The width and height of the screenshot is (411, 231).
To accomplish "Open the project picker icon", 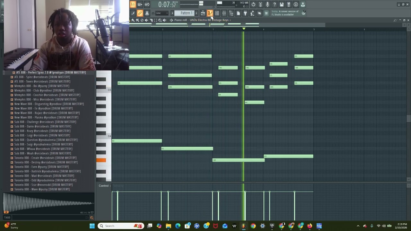I will [x=238, y=13].
